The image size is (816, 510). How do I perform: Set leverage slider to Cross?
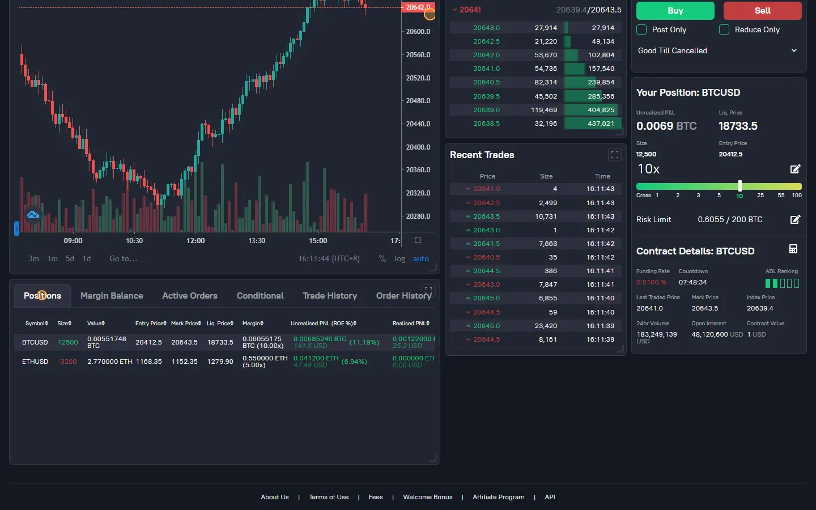[644, 195]
